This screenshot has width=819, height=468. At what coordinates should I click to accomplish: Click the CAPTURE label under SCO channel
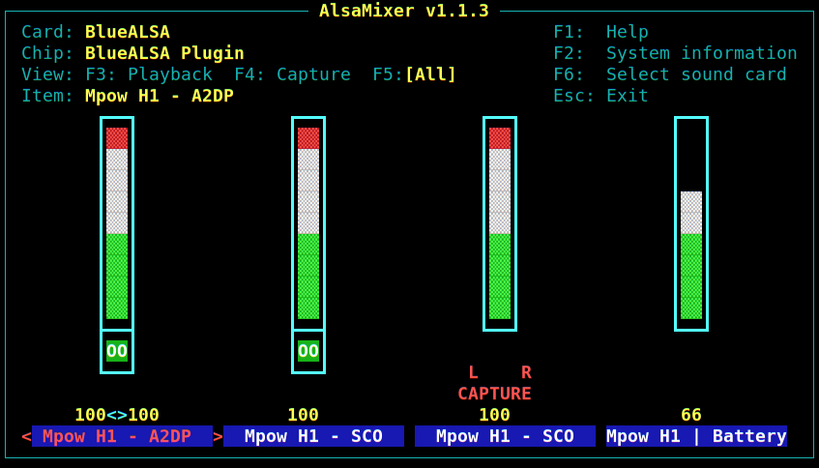[x=495, y=394]
